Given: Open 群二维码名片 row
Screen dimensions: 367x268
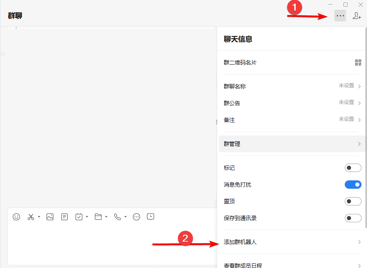Looking at the screenshot, I should (x=291, y=62).
